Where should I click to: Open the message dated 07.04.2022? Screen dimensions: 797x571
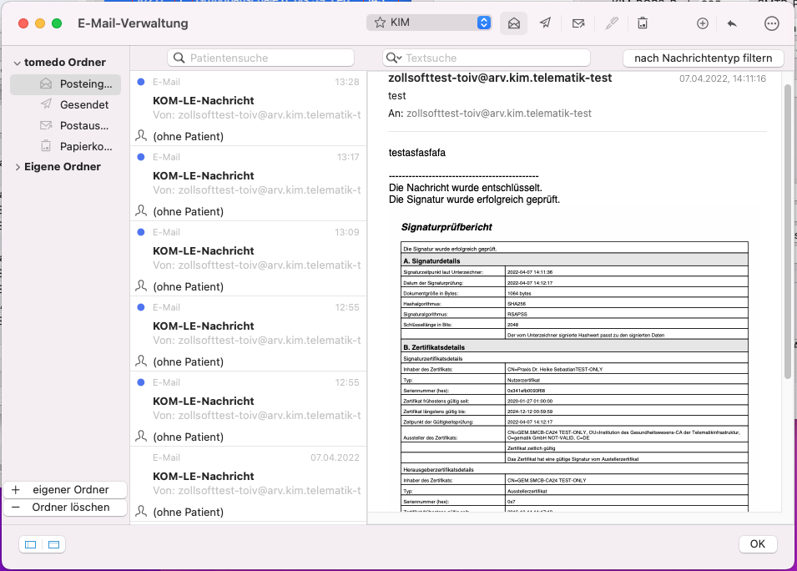tap(249, 484)
